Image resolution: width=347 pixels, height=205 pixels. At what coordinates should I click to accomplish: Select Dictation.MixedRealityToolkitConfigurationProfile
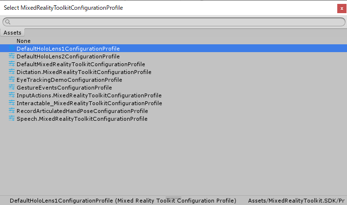pos(84,72)
